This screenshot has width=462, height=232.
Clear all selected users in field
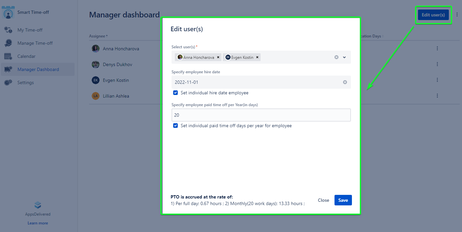(336, 57)
